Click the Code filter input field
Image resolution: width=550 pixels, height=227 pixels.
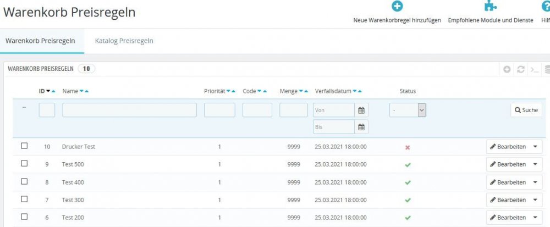click(x=257, y=110)
